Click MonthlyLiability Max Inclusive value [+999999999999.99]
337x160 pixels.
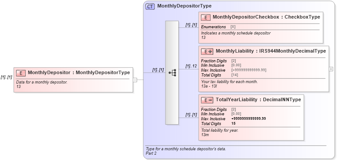pos(249,70)
